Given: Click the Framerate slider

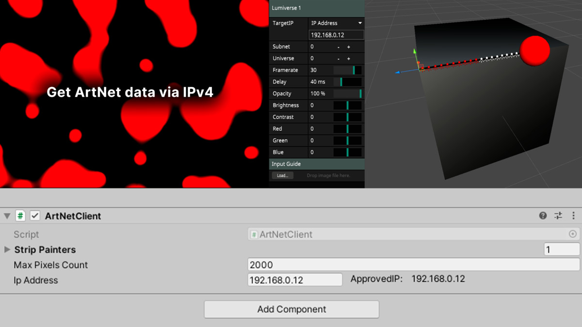Looking at the screenshot, I should pos(347,70).
